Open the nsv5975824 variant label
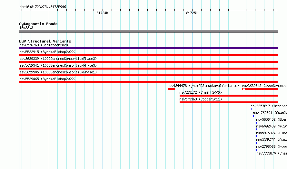This screenshot has width=287, height=169. click(272, 133)
